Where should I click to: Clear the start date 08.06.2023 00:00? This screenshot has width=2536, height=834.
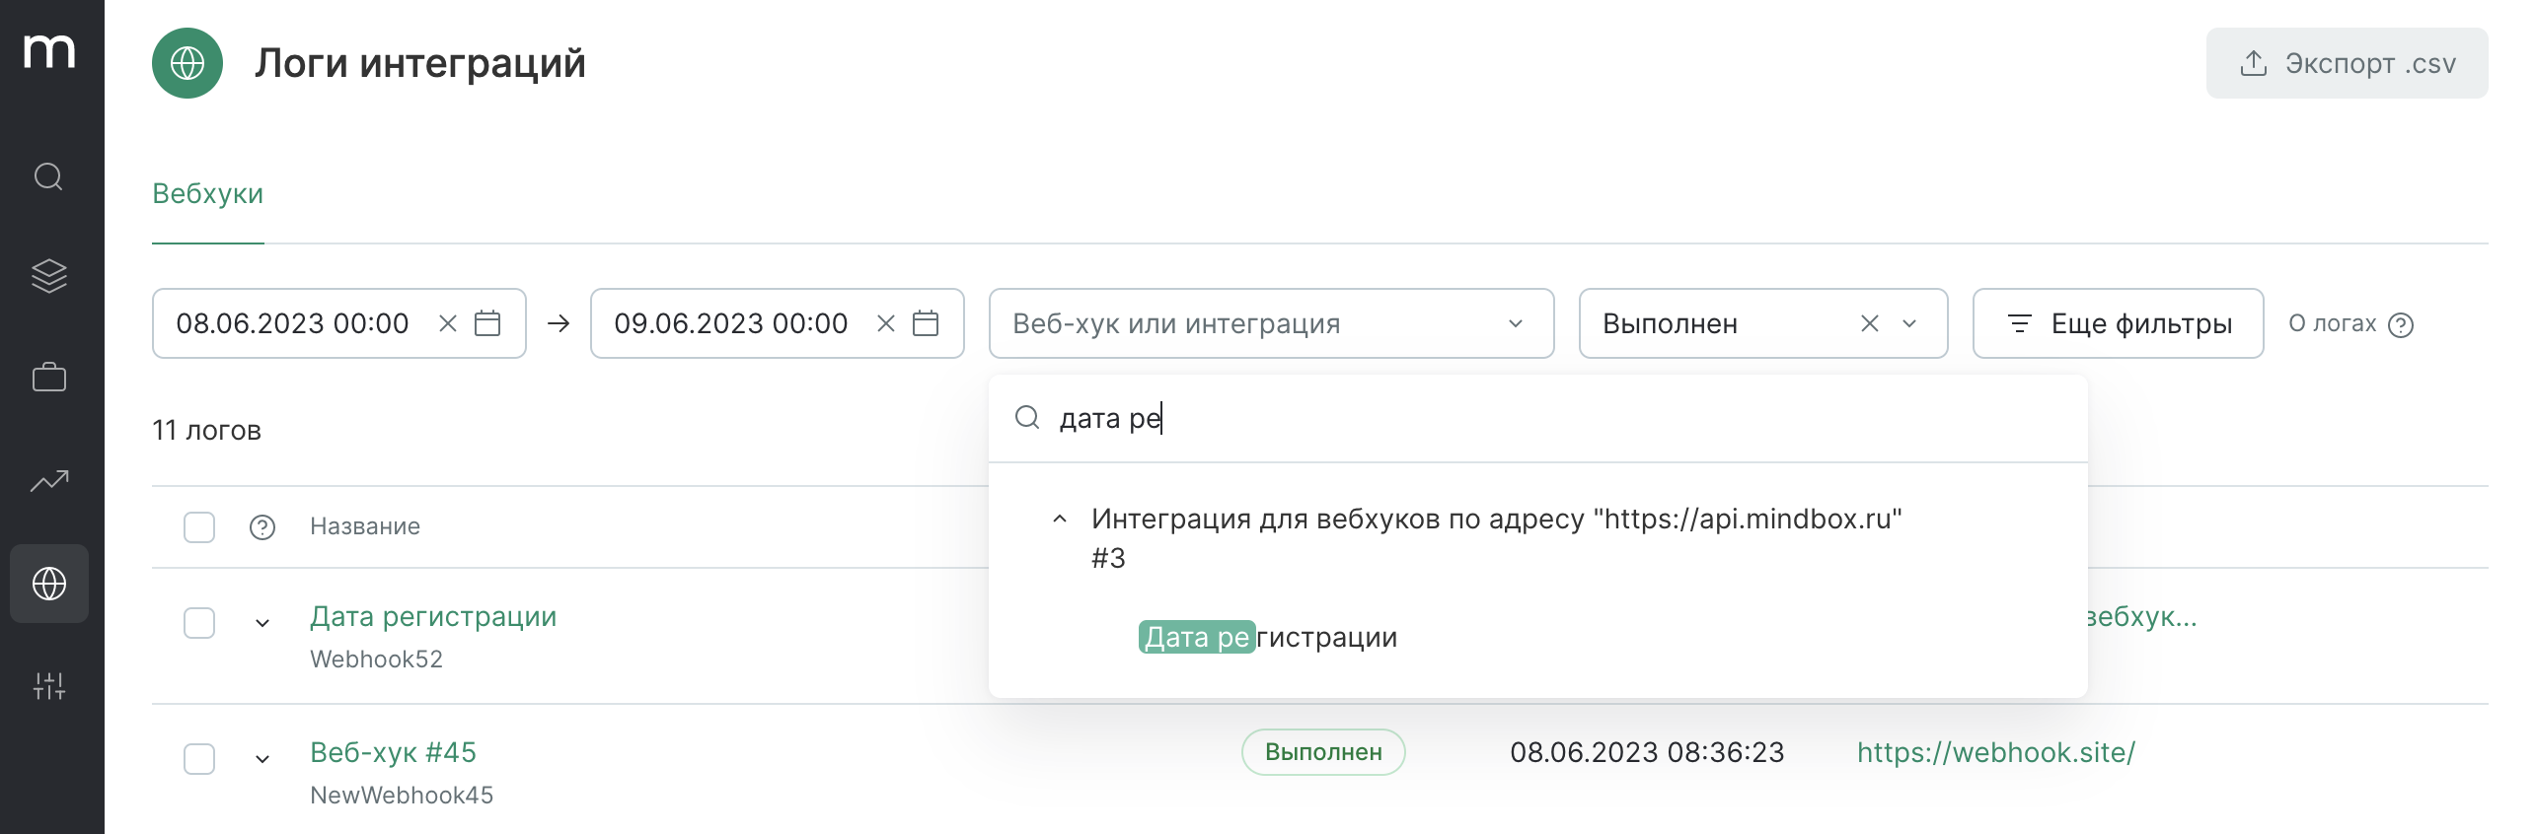click(x=448, y=323)
